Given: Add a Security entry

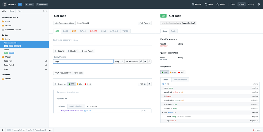Looking at the screenshot, I should (60, 51).
